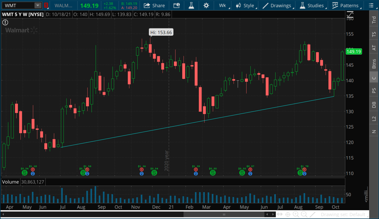The height and width of the screenshot is (219, 379).
Task: Click the Hi: 153.66 price bubble
Action: click(x=161, y=32)
